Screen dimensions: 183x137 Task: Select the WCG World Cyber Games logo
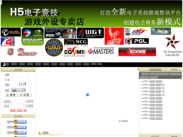[x=76, y=42]
